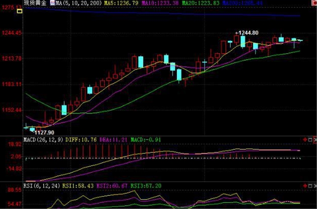Click the candlestick under the +1244.80 label
The height and width of the screenshot is (209, 317).
(x=243, y=41)
